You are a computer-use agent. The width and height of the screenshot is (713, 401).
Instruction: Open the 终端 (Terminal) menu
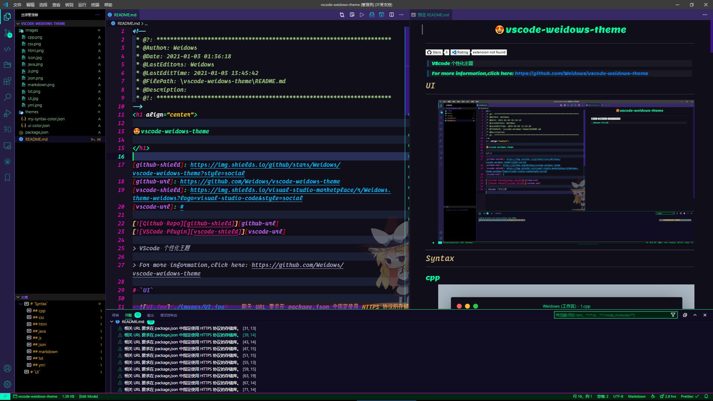tap(95, 5)
